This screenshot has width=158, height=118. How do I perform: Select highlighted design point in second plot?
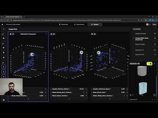tap(81, 52)
